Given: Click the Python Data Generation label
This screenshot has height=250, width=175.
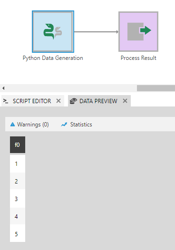Looking at the screenshot, I should coord(53,58).
